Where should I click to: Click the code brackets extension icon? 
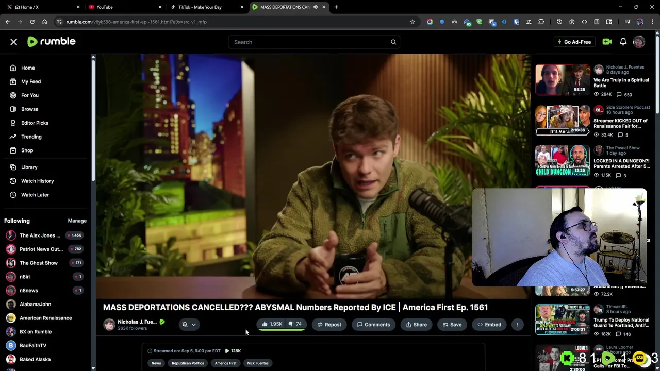[x=584, y=22]
